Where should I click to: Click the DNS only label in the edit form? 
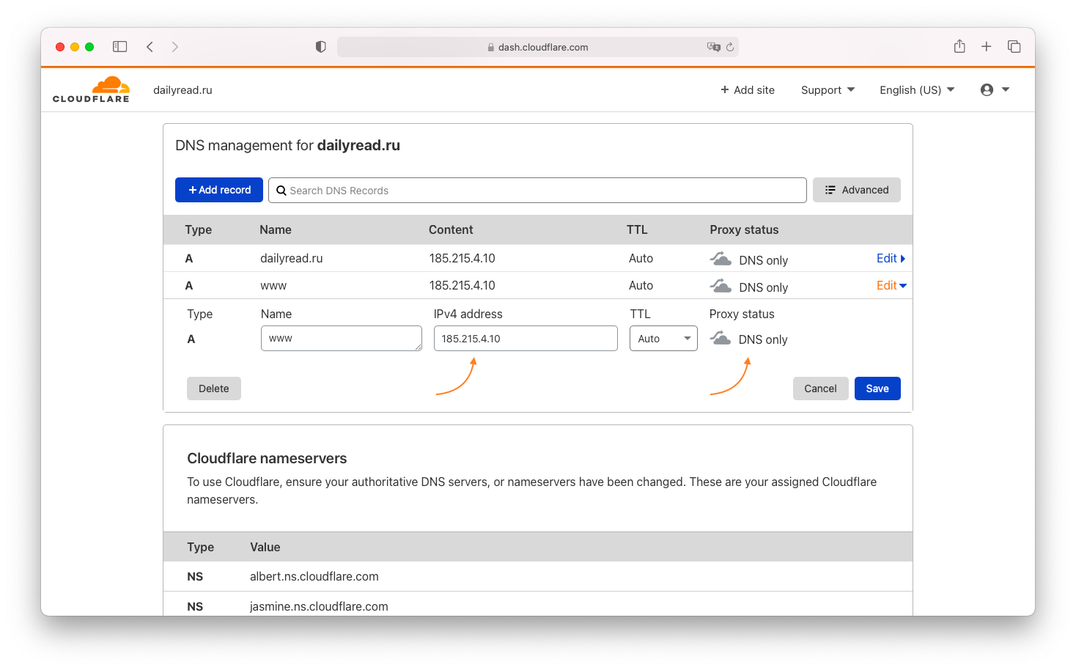click(x=763, y=339)
